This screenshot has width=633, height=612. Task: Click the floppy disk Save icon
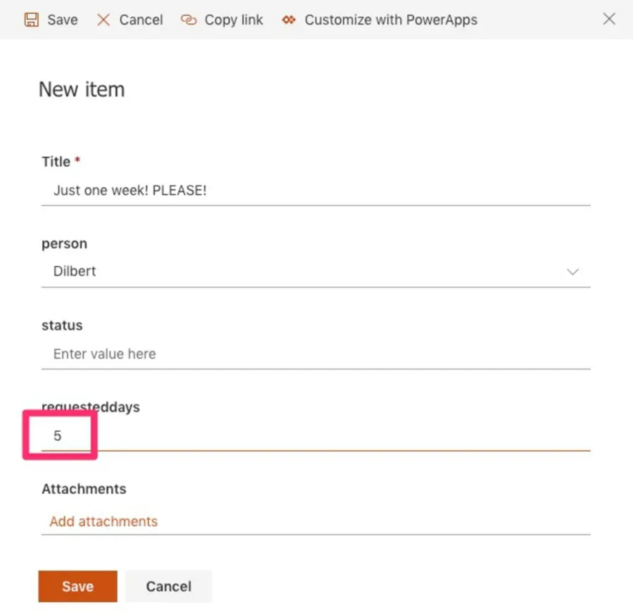coord(31,20)
